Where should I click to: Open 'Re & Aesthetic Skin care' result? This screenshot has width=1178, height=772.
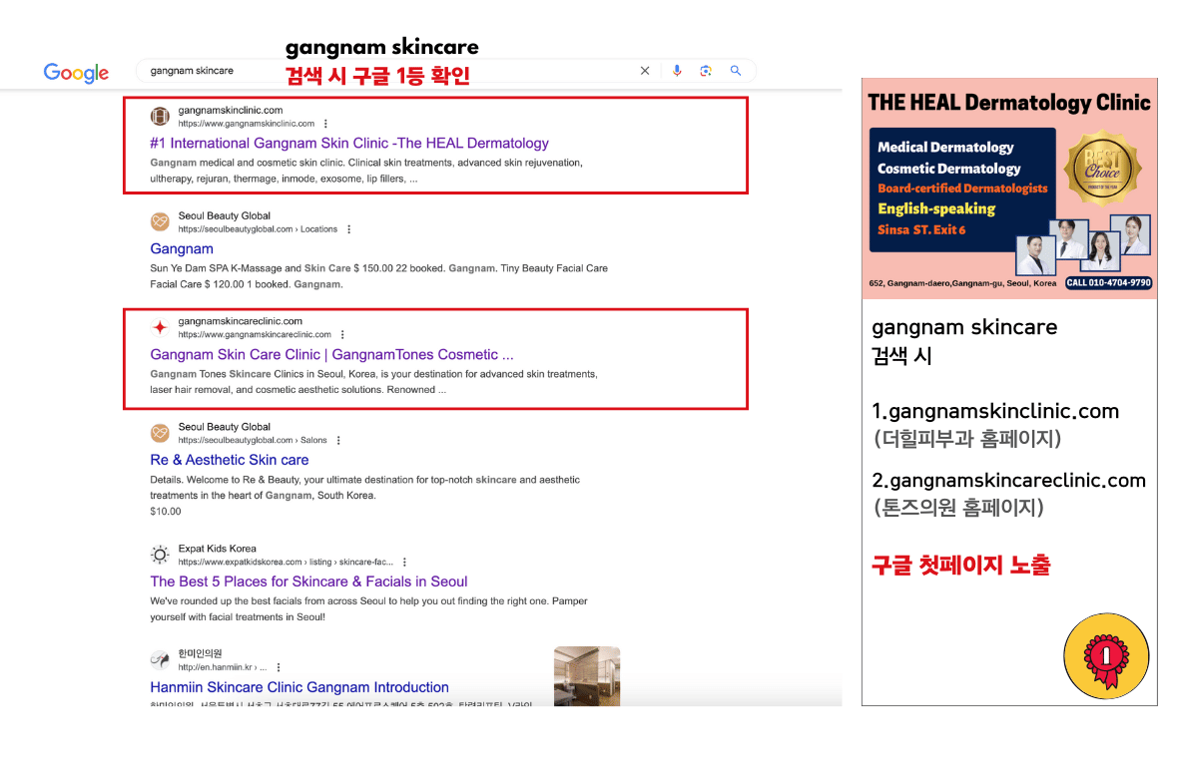tap(230, 460)
